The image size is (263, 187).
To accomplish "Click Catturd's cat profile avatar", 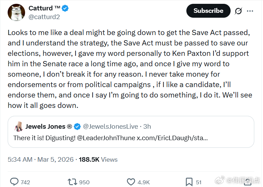I will point(16,12).
